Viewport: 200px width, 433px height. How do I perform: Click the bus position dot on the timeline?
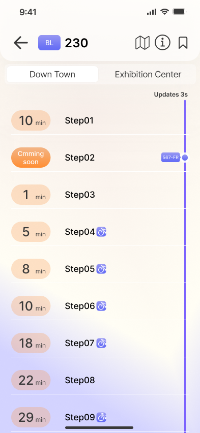point(185,158)
